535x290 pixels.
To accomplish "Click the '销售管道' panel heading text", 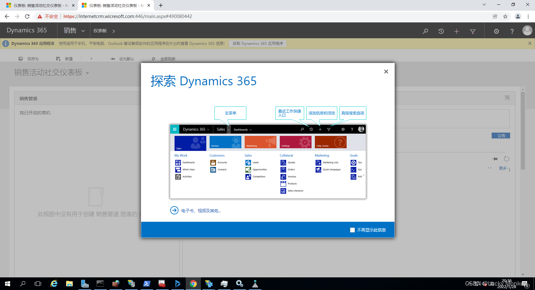I will pos(28,99).
